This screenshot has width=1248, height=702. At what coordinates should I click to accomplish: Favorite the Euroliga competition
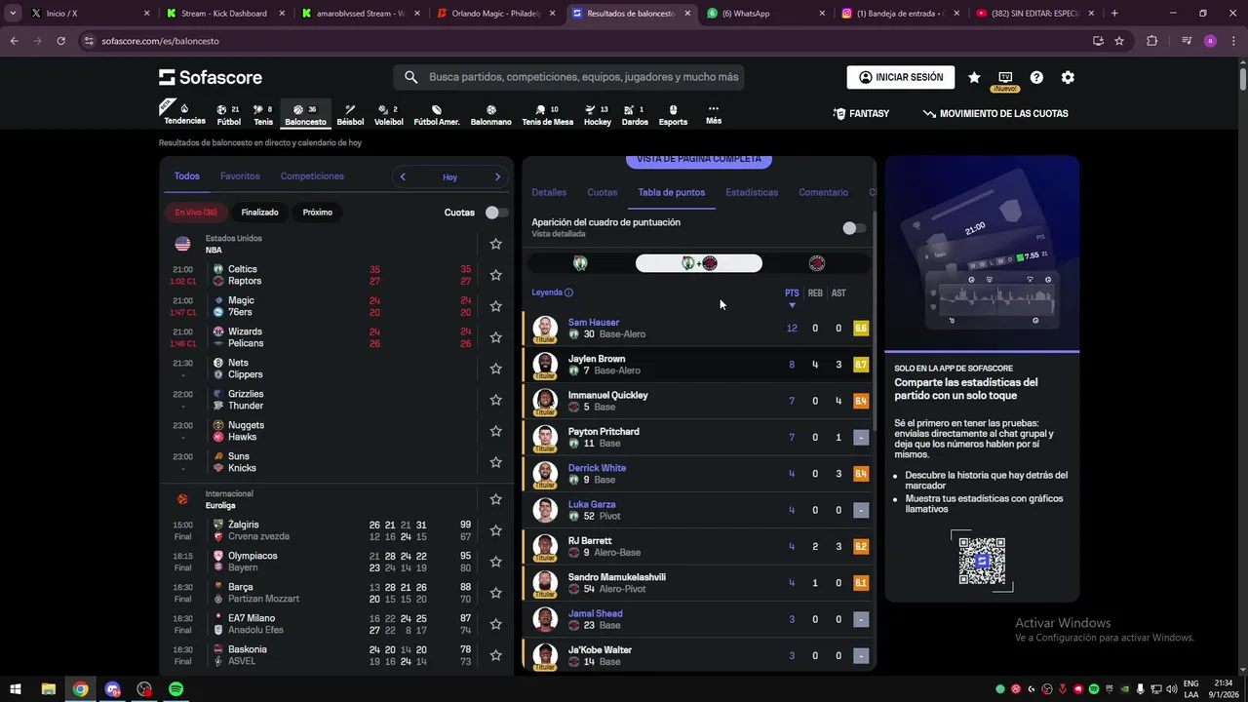click(495, 499)
